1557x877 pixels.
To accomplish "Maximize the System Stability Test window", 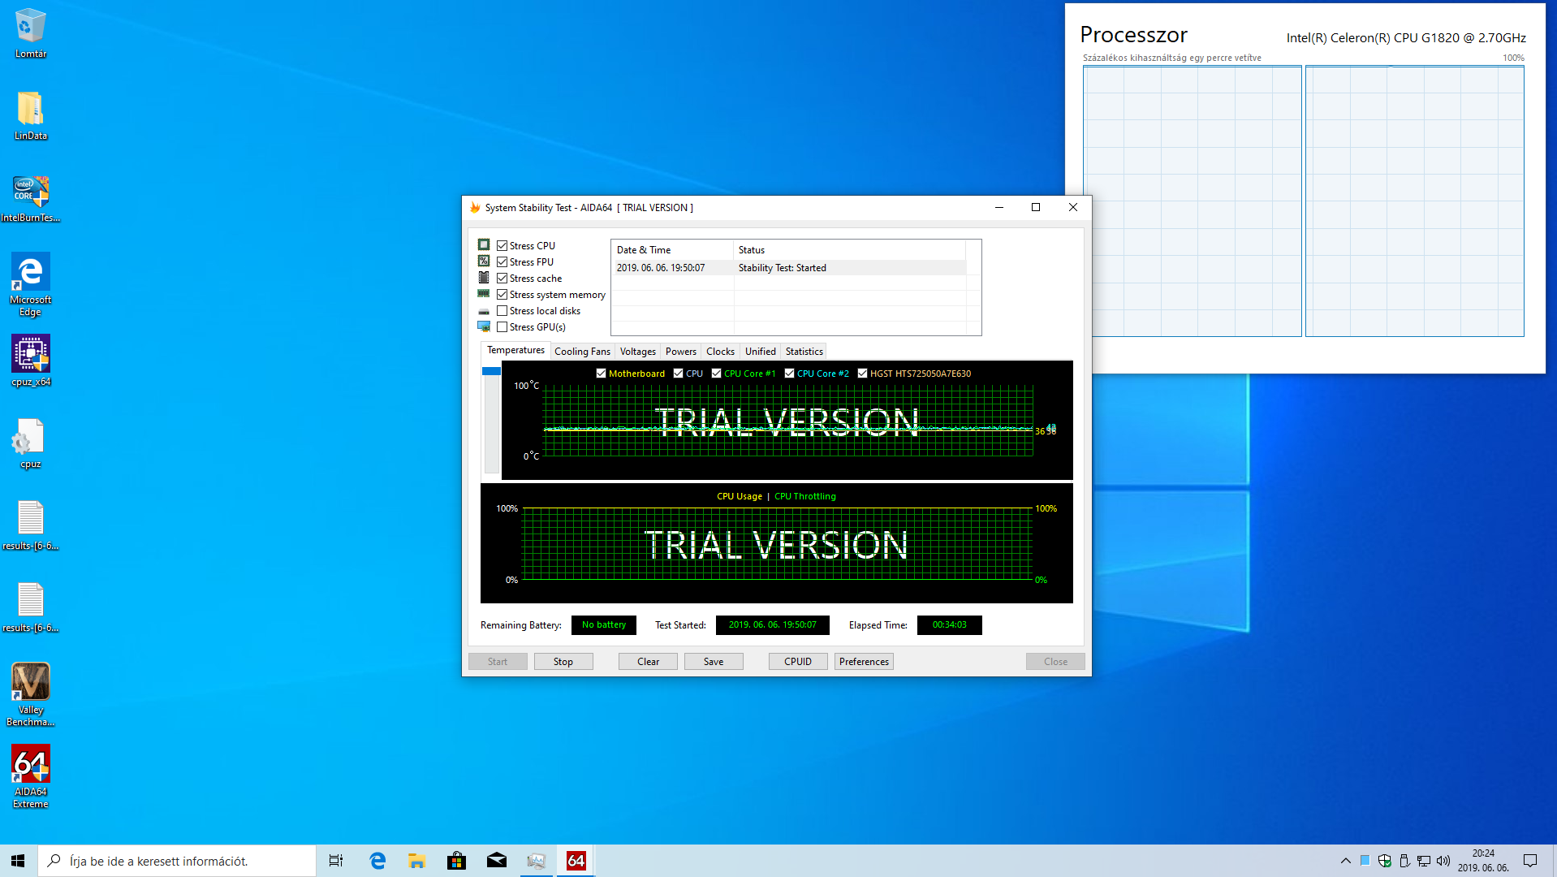I will pyautogui.click(x=1036, y=208).
